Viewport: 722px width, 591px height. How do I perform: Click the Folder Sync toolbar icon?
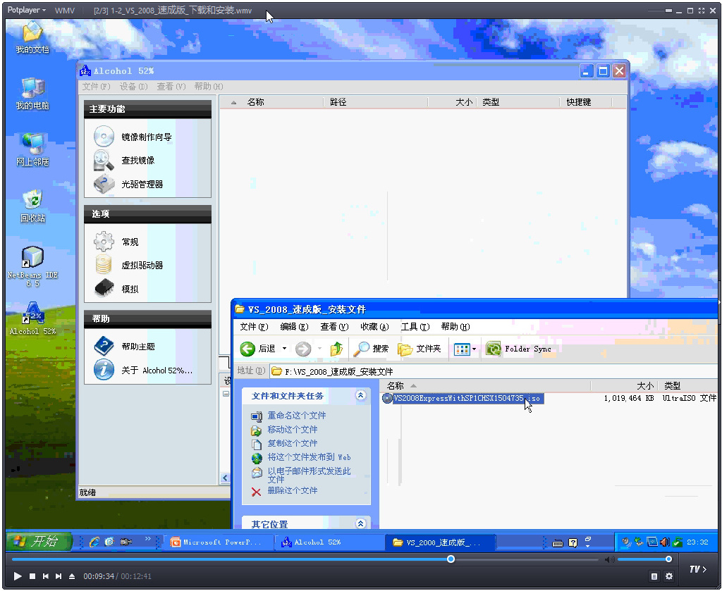[x=494, y=349]
